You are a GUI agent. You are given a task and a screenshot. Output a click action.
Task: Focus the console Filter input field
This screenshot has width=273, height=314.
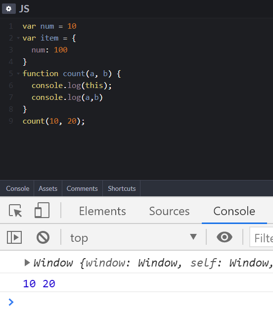[x=262, y=238]
